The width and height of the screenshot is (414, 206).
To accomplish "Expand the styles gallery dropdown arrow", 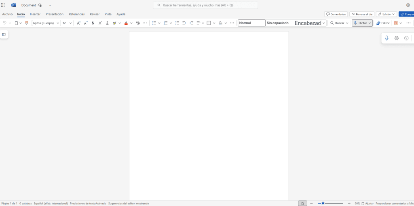I will 324,23.
